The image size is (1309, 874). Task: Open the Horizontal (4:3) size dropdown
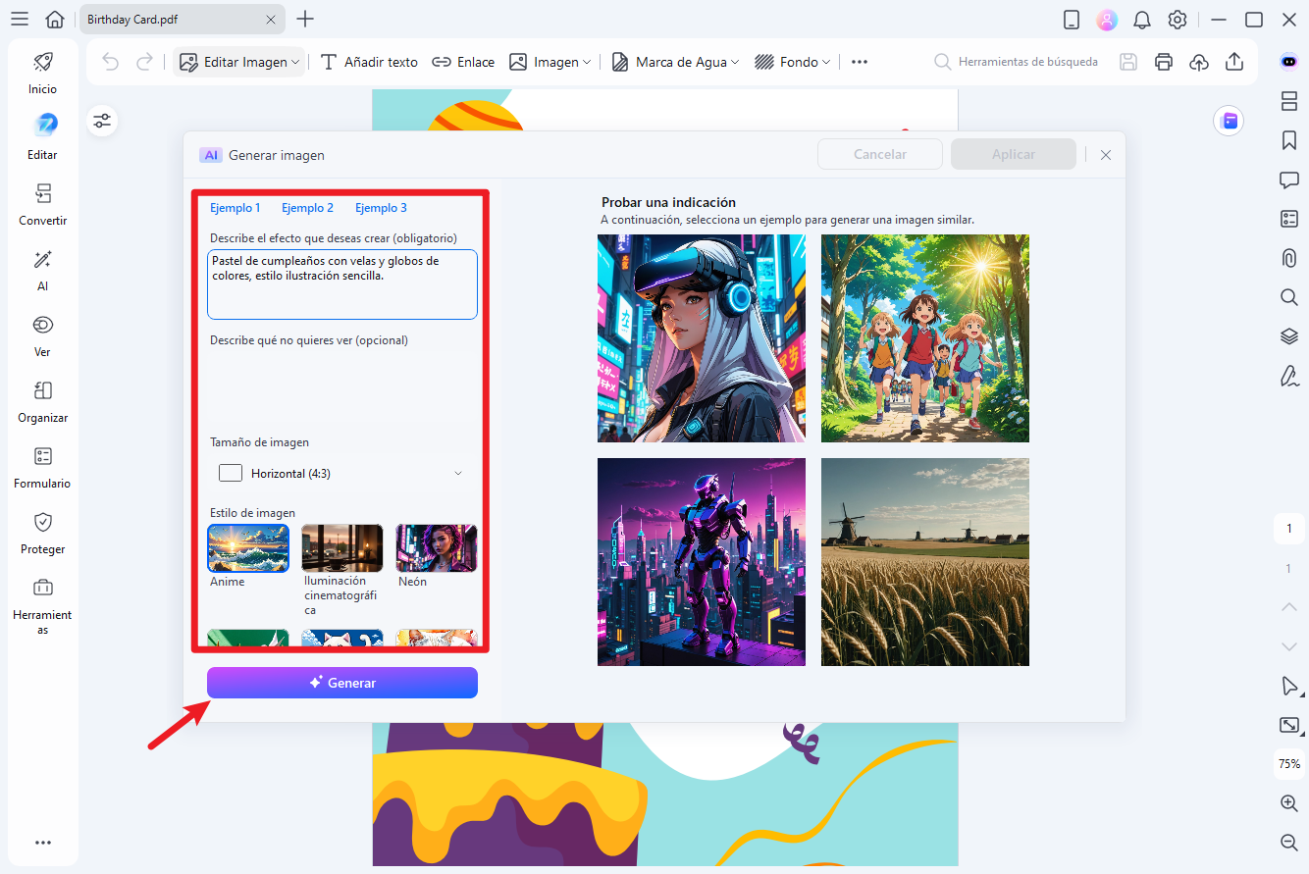tap(341, 472)
